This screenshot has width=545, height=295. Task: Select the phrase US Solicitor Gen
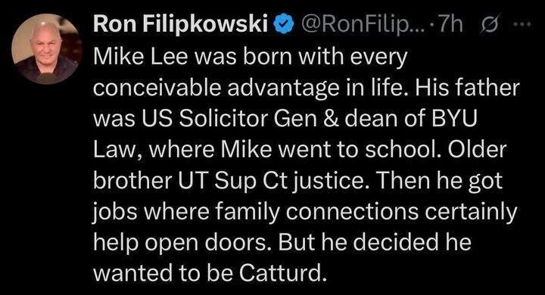point(229,119)
